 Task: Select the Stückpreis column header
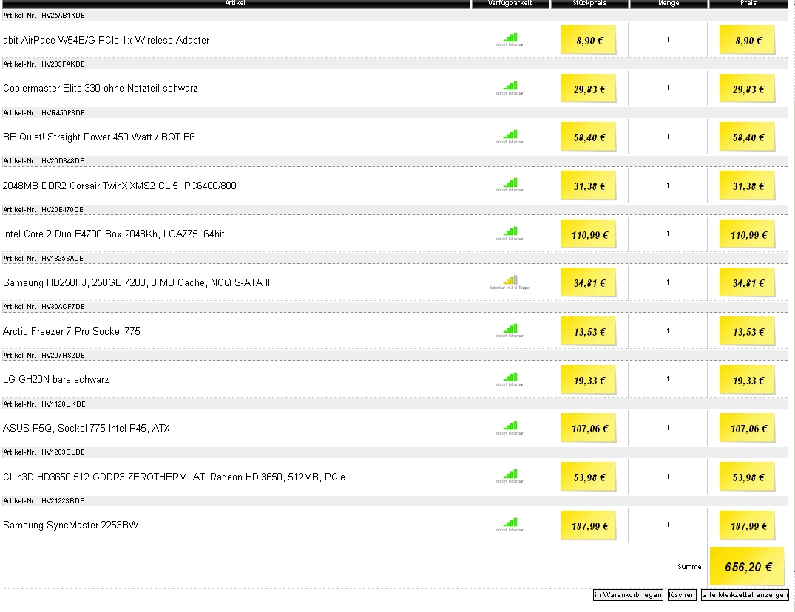point(589,3)
